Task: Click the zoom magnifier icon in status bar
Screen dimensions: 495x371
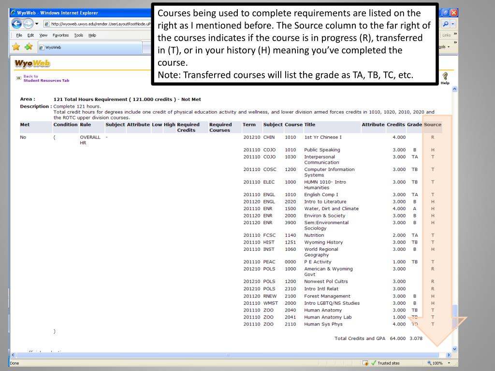Action: pos(429,363)
